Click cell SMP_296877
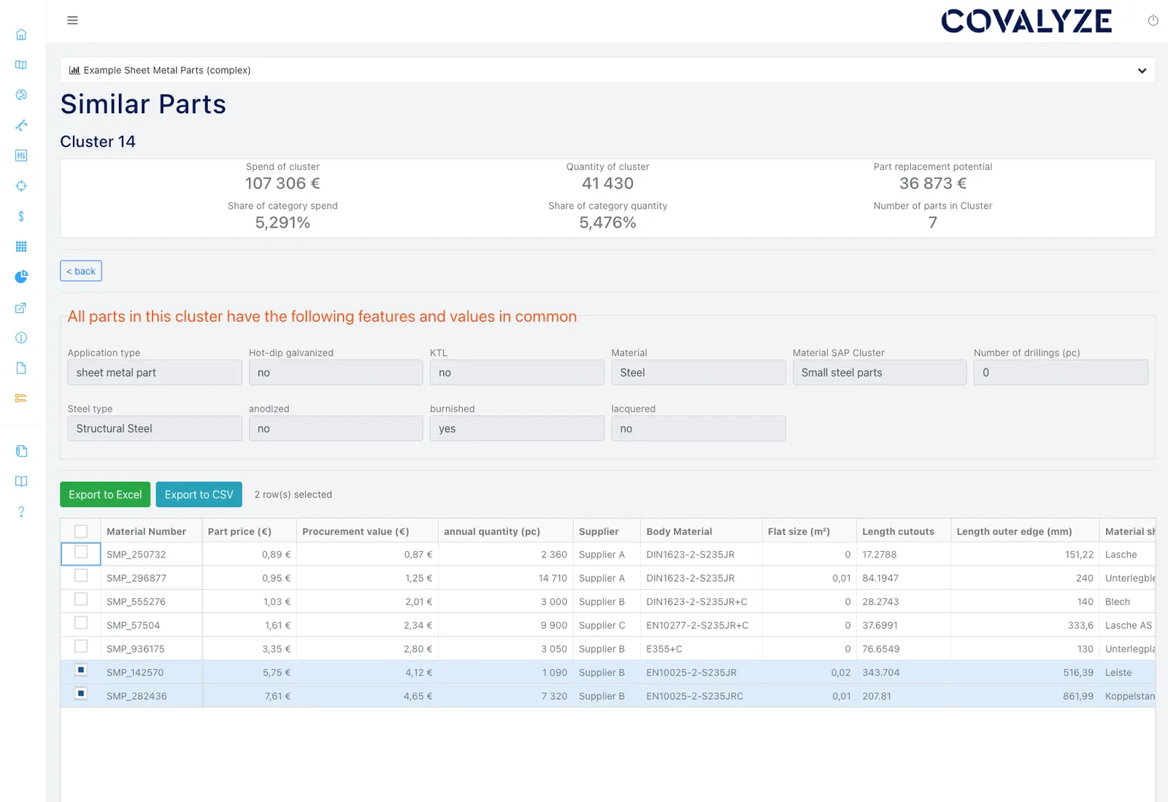1168x802 pixels. tap(151, 578)
